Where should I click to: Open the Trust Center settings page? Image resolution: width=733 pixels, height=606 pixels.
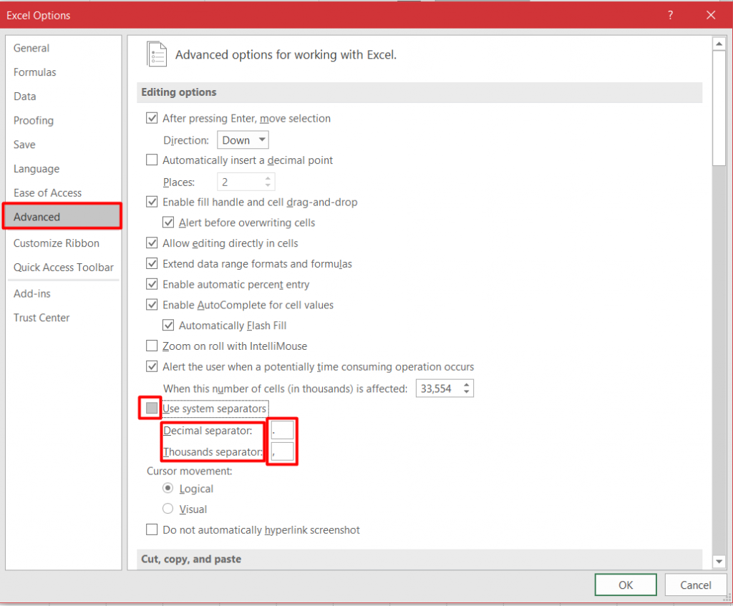pyautogui.click(x=42, y=318)
